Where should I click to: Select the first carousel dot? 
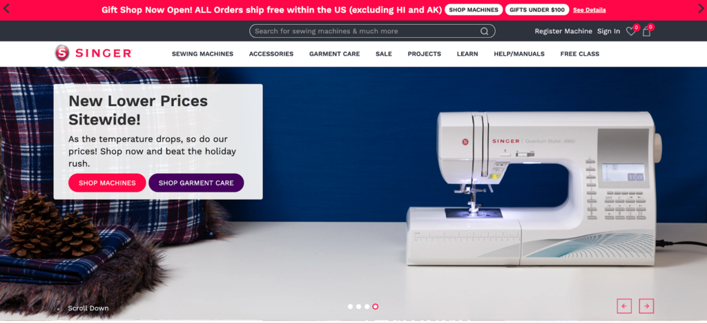350,307
